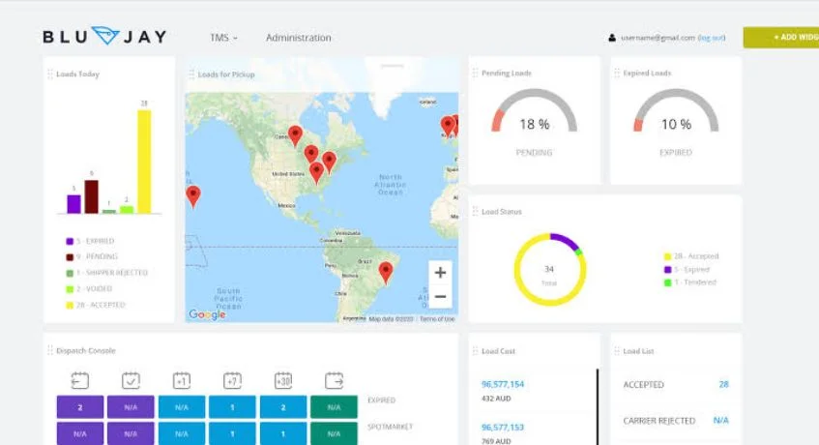Click the '432 AUD' cost text
819x445 pixels.
point(496,399)
